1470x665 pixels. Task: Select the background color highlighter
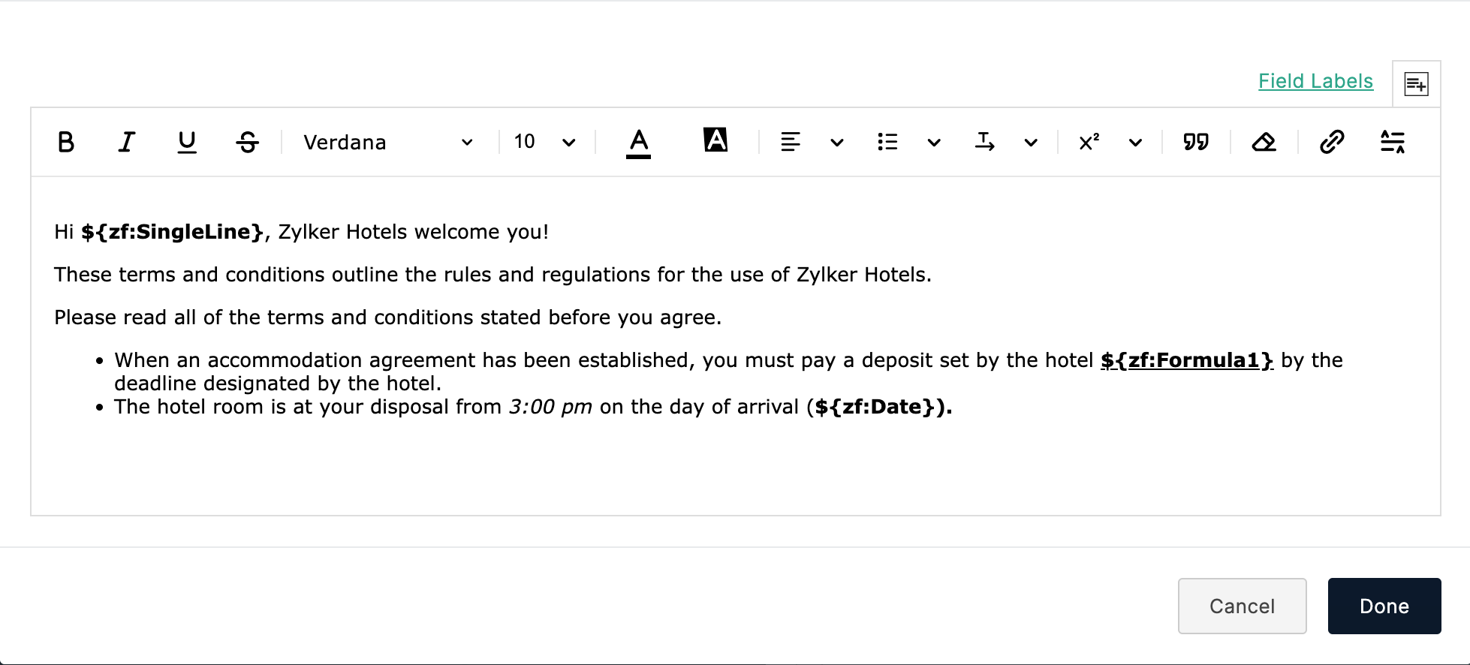click(715, 140)
